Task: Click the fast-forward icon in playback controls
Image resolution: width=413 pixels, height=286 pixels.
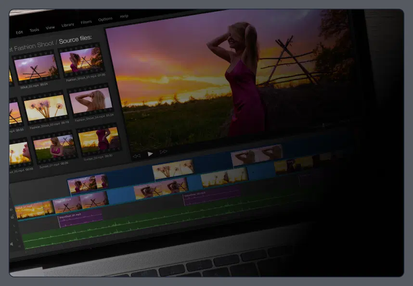Action: coord(163,151)
